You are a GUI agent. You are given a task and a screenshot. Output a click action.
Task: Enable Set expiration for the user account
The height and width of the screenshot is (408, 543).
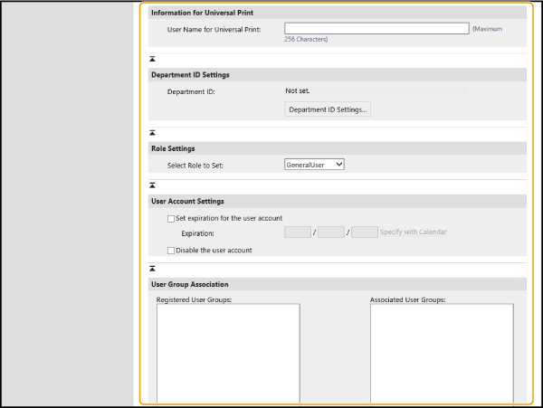171,218
